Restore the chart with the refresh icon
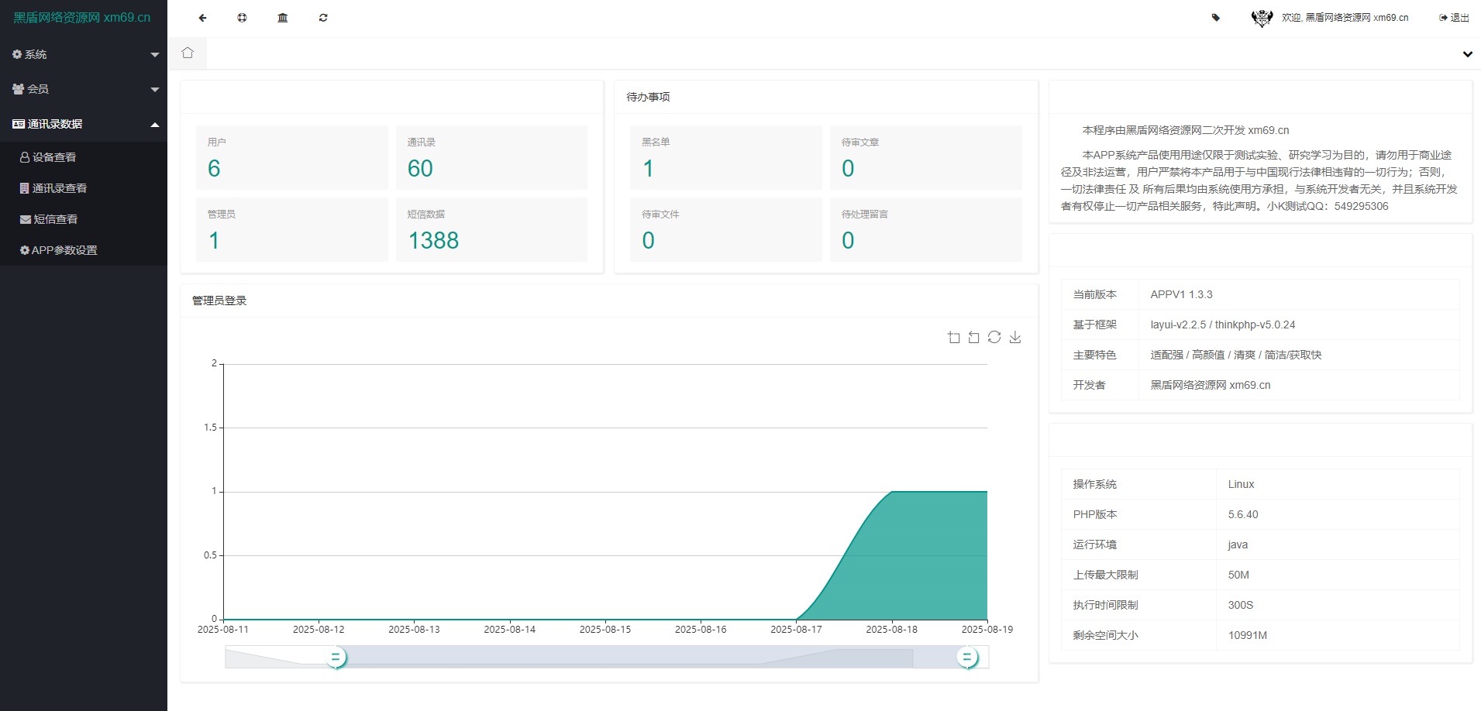Viewport: 1481px width, 711px height. [994, 337]
